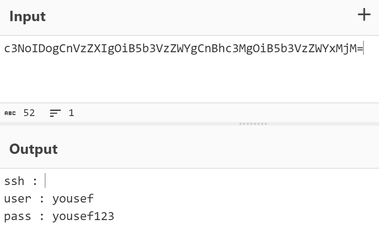This screenshot has height=242, width=379.
Task: Click the Input panel heading
Action: [28, 16]
